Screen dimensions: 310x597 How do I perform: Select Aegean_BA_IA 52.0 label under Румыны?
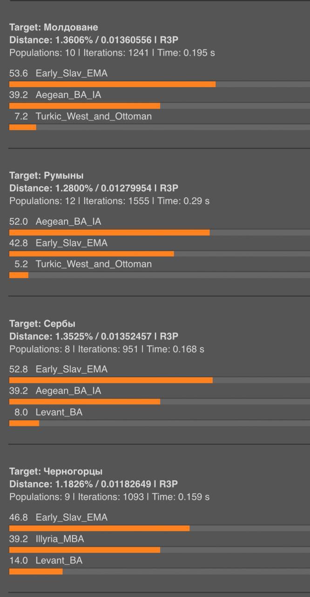click(x=55, y=222)
